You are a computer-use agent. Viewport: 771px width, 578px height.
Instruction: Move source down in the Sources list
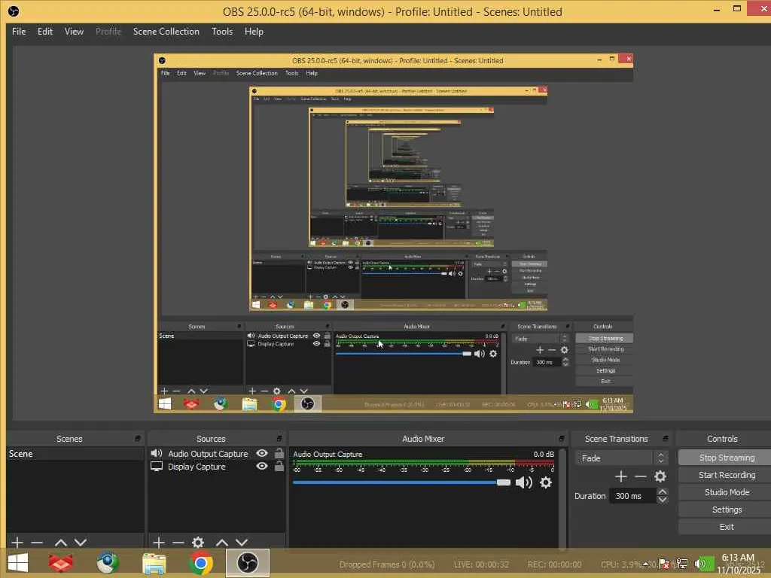point(242,543)
